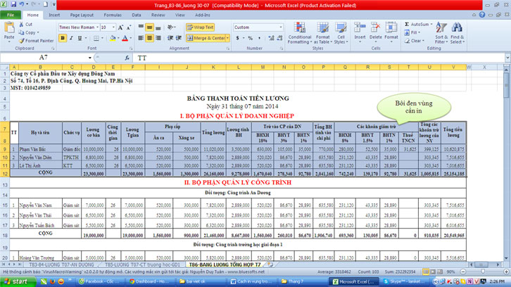Toggle Italic formatting
511x287 pixels.
[71, 38]
